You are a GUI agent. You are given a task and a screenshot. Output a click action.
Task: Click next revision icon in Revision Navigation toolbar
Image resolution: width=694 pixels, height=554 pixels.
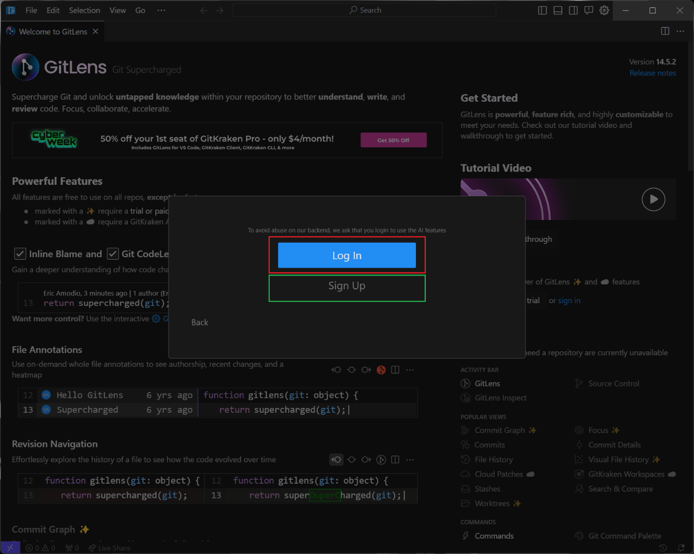point(366,459)
